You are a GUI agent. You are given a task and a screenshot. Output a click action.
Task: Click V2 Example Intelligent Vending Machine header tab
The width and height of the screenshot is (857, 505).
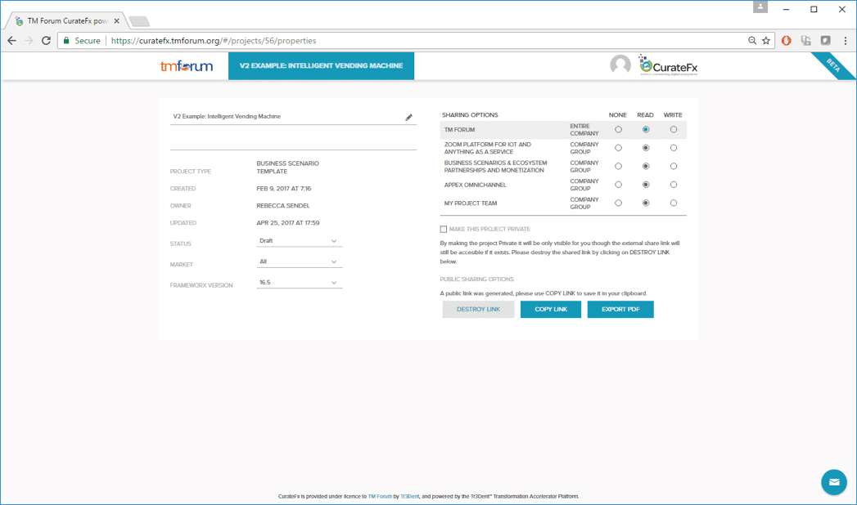[x=322, y=66]
